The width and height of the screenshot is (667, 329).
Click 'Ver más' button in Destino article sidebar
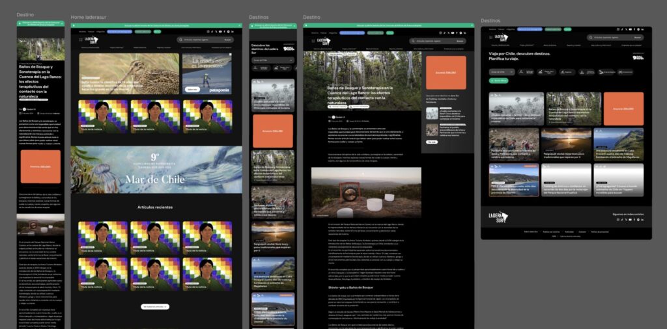(432, 141)
